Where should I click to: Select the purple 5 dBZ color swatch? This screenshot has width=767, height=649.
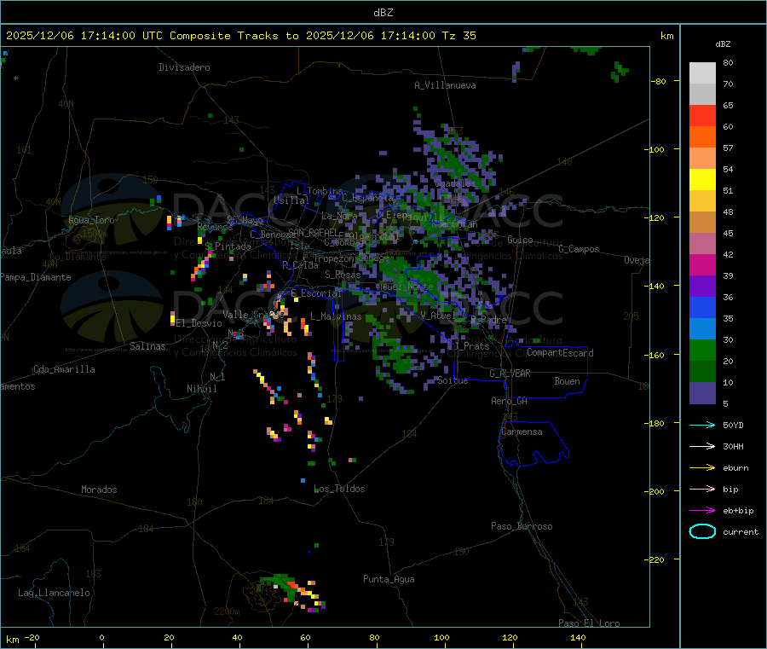[x=702, y=393]
